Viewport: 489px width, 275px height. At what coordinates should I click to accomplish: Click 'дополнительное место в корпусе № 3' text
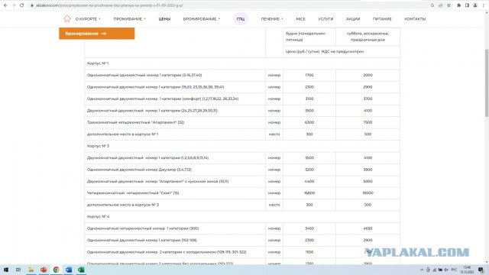[123, 205]
